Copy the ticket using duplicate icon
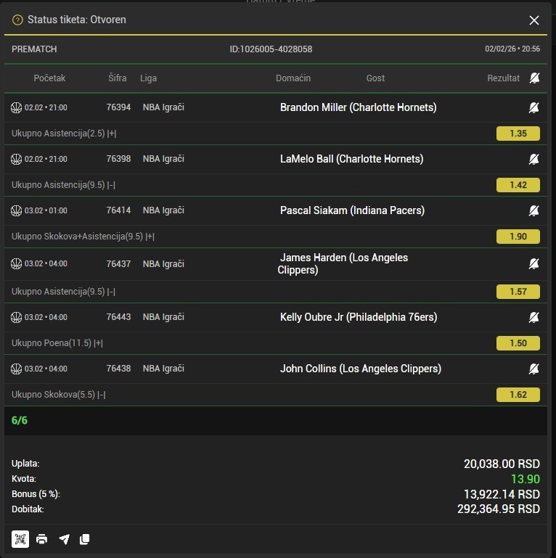Image resolution: width=556 pixels, height=558 pixels. click(85, 539)
